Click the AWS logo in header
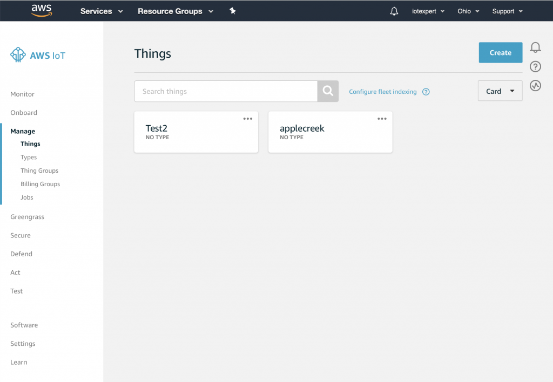 [42, 11]
